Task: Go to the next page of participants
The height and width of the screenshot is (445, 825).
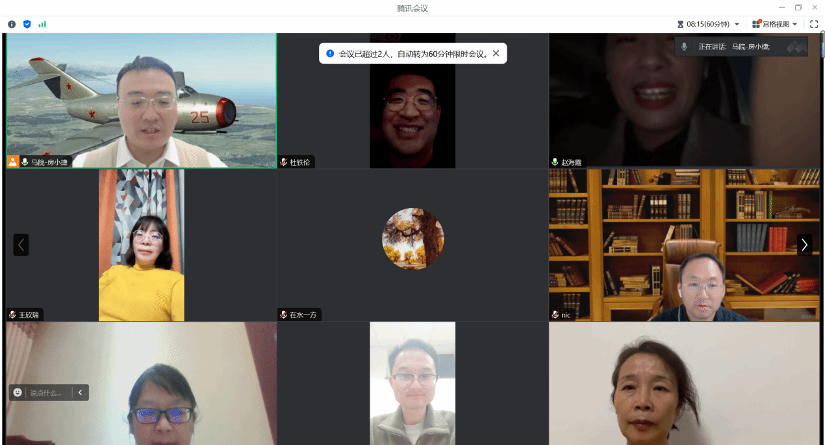Action: coord(804,245)
